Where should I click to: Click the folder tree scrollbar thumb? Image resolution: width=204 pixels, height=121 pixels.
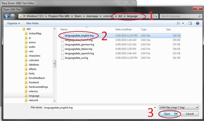click(x=55, y=63)
